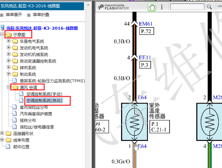222x168 pixels.
Task: Open 室内保险丝分布 document
Action: click(x=34, y=107)
